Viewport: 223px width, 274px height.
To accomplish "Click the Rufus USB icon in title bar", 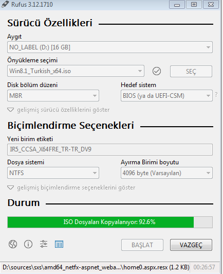I will (5, 4).
